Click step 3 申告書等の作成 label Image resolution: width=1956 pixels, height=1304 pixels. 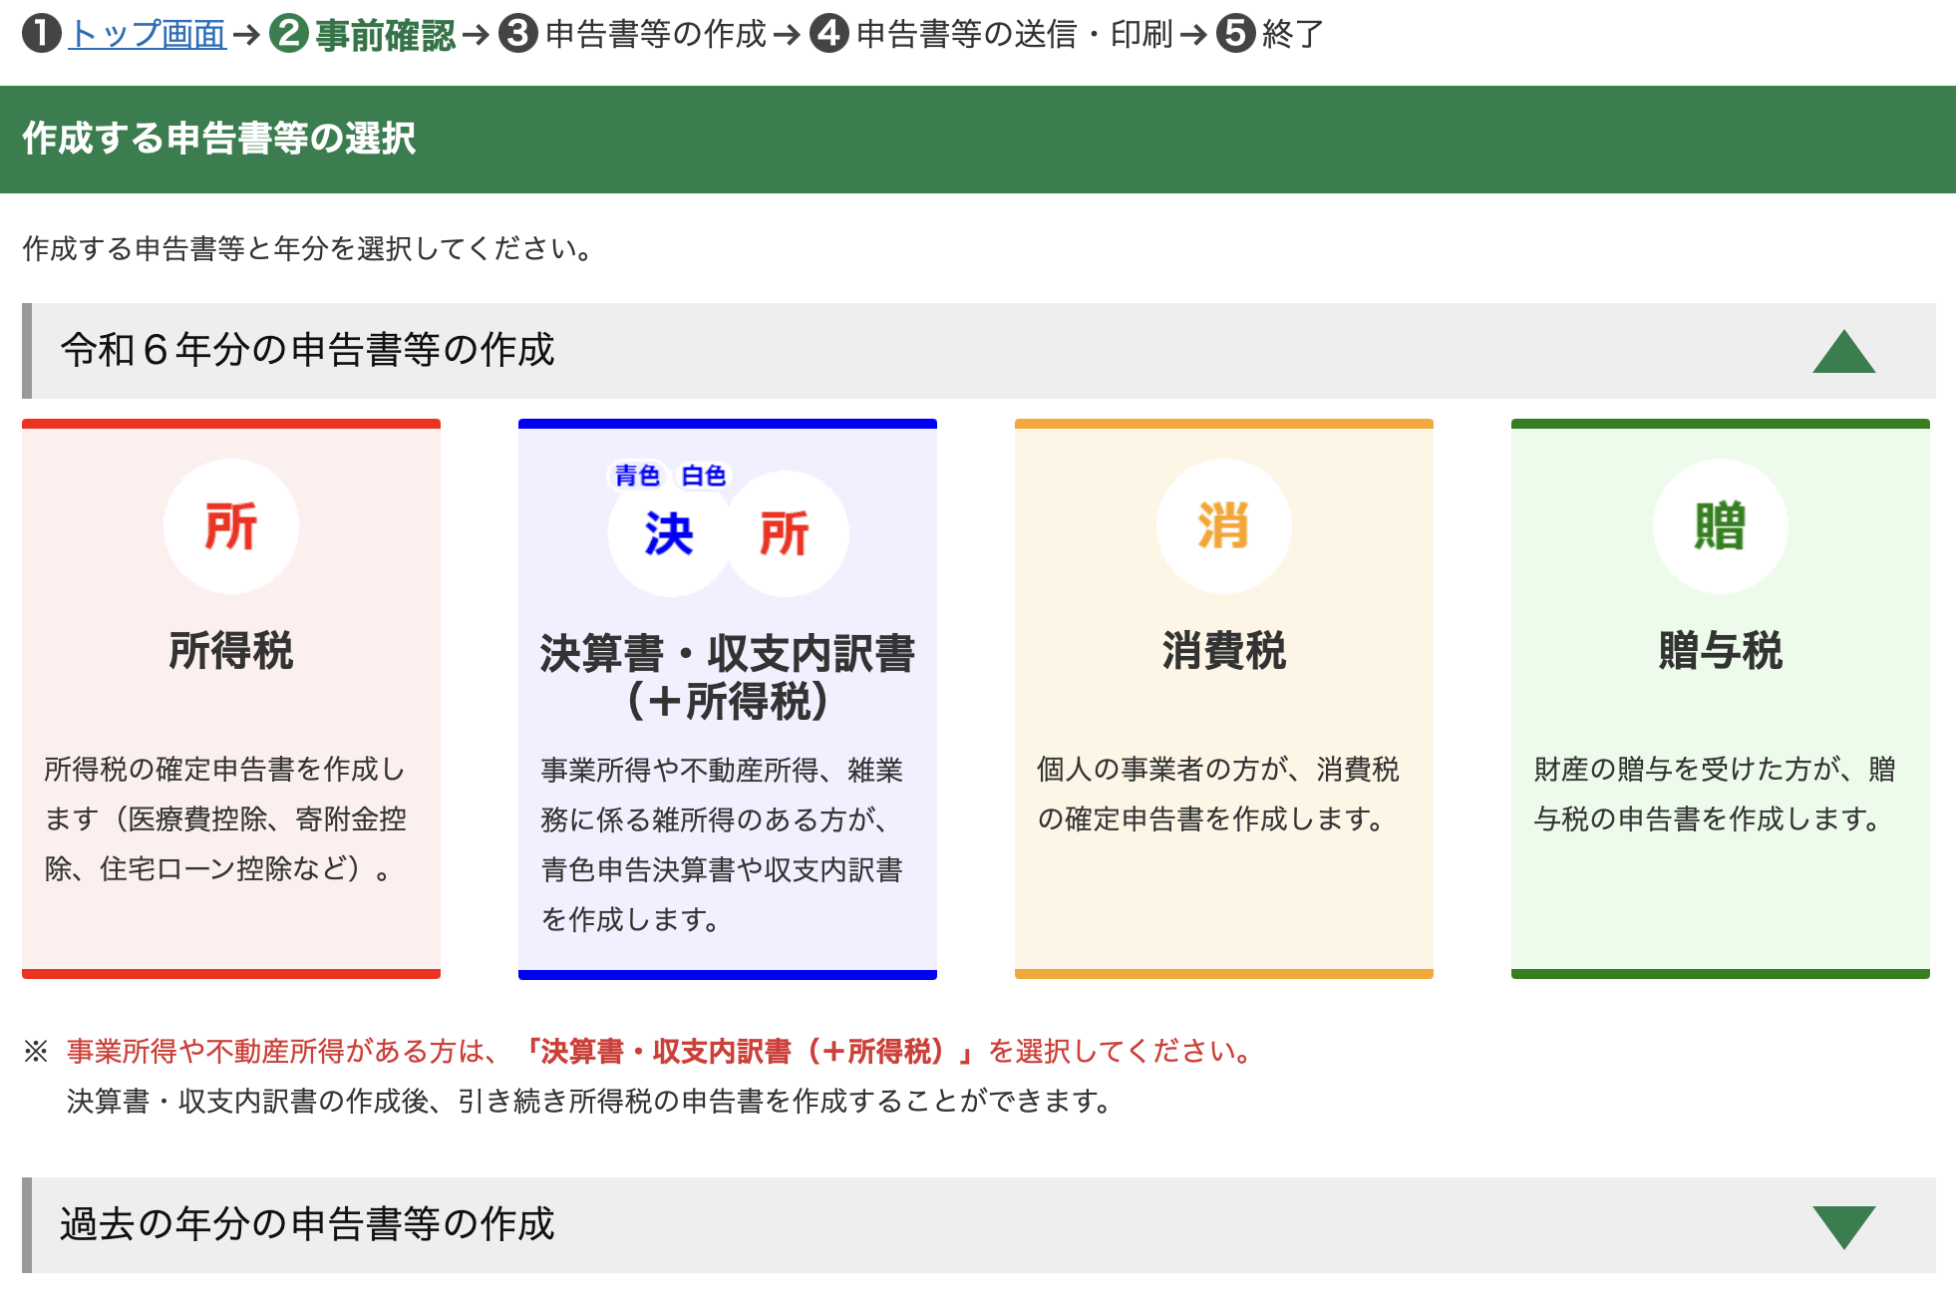pyautogui.click(x=656, y=35)
